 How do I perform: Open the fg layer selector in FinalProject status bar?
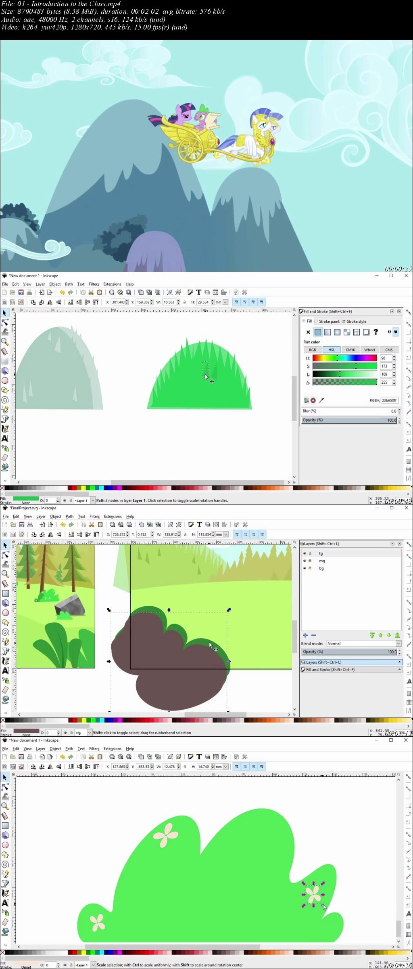click(x=83, y=733)
